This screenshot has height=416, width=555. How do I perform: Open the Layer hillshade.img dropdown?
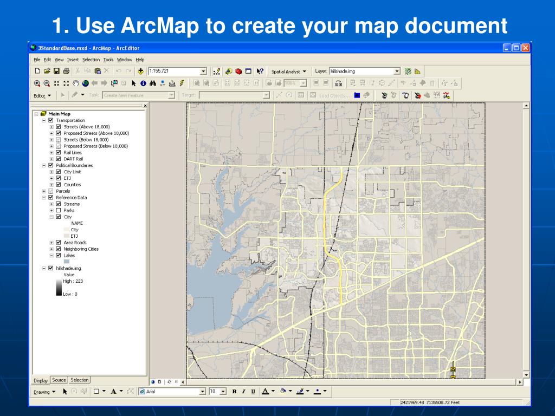(x=397, y=71)
